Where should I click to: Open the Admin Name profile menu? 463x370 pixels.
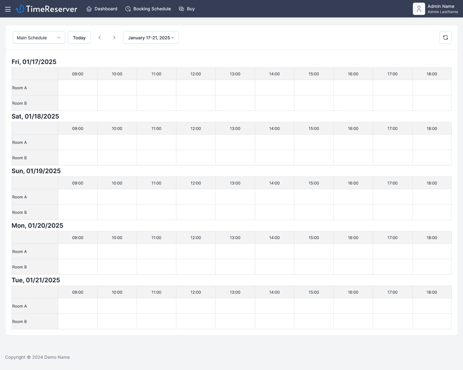[442, 9]
